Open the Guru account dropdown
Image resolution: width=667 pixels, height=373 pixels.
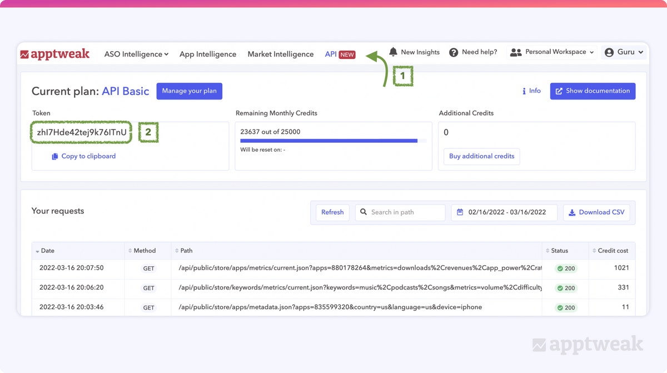tap(624, 52)
